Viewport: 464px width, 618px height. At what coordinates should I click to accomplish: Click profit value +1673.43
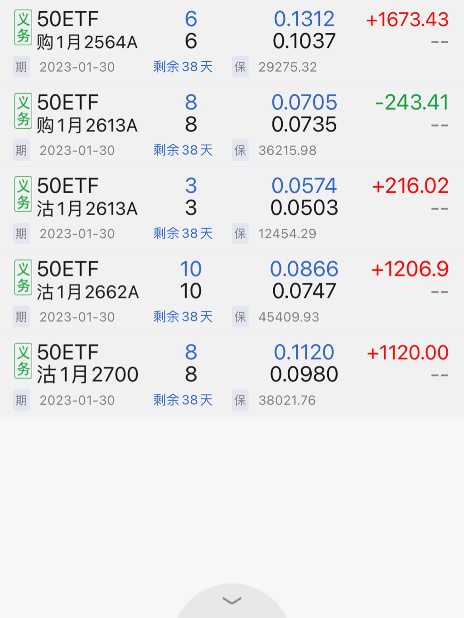click(x=407, y=20)
